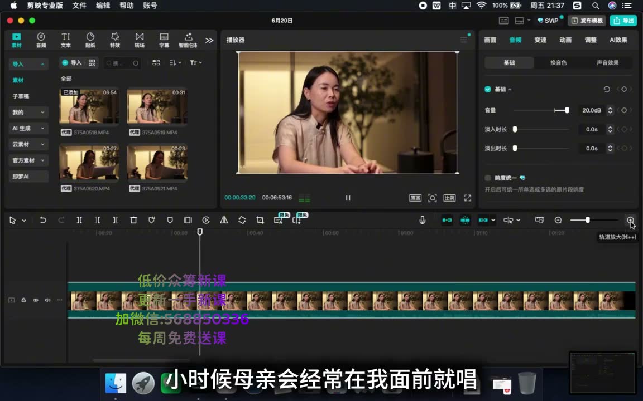Open the 转场 transitions tab
This screenshot has width=643, height=401.
(140, 40)
